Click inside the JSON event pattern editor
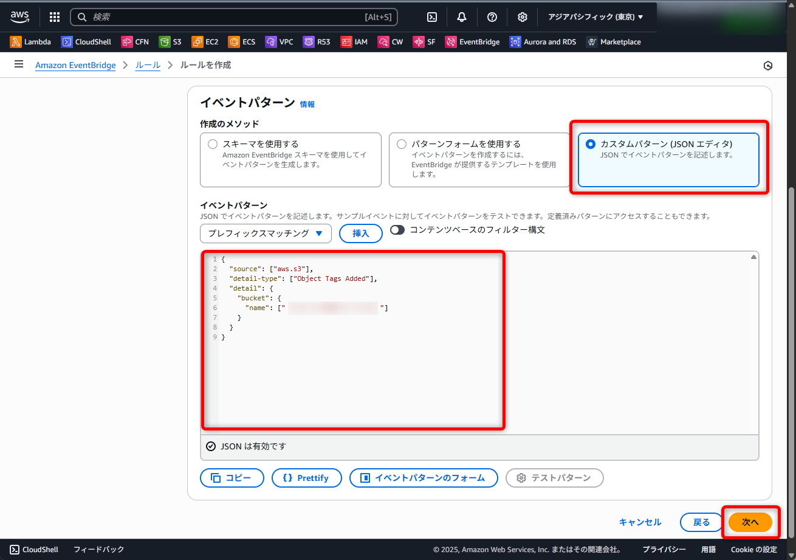The image size is (796, 560). tap(480, 342)
